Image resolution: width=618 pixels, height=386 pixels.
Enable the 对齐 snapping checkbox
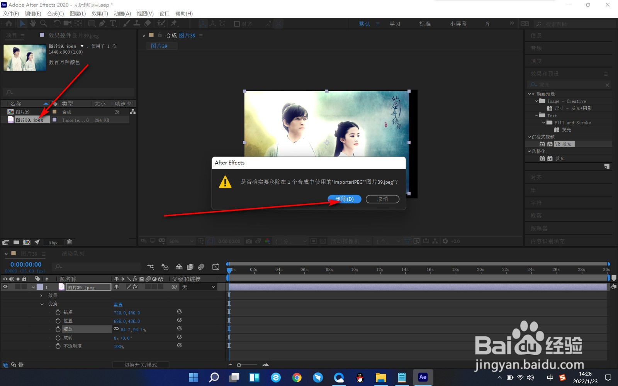[237, 24]
